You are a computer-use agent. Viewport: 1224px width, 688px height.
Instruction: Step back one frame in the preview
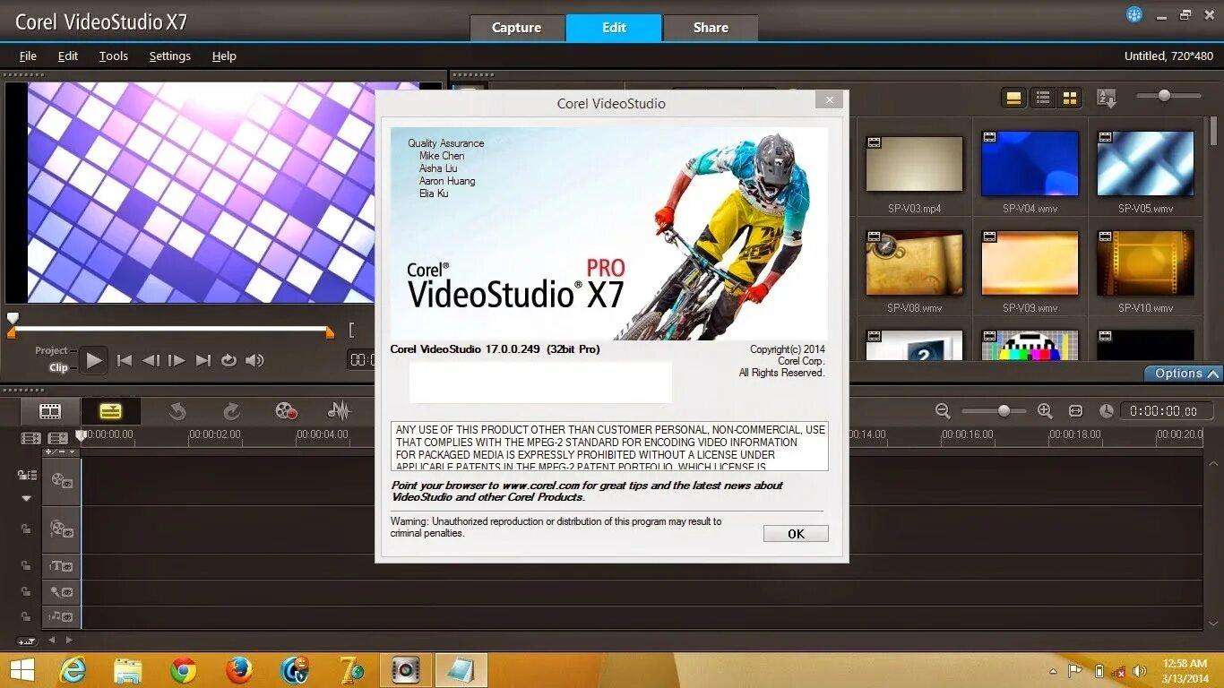point(151,360)
